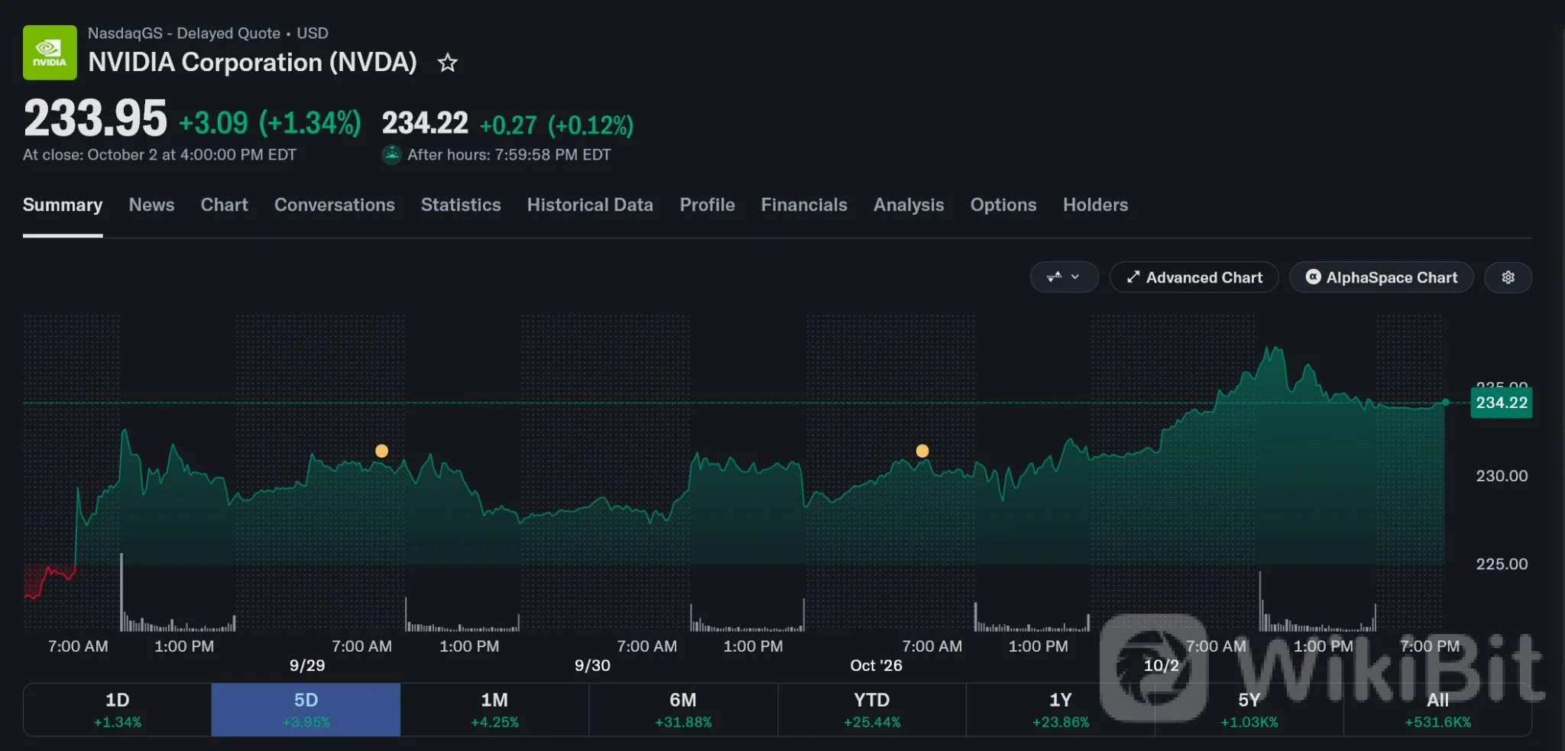Select the 5D time range
This screenshot has width=1565, height=751.
[306, 710]
